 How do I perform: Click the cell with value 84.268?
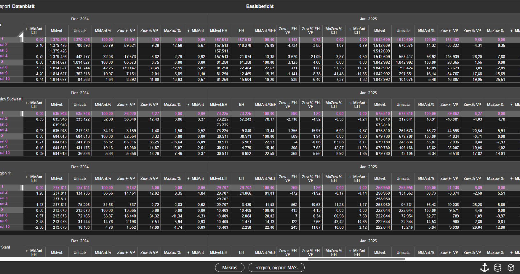80,80
